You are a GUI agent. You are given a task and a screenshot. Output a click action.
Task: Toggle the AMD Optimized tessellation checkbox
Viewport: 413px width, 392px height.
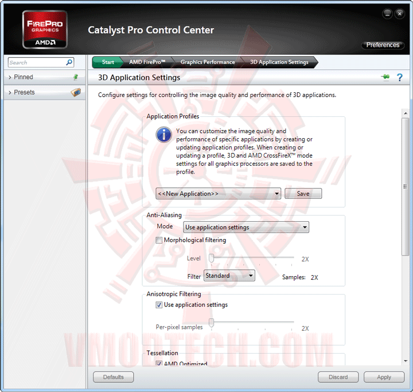(159, 363)
